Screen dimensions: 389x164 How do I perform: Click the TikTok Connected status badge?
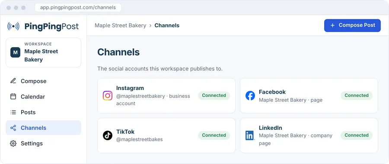214,135
